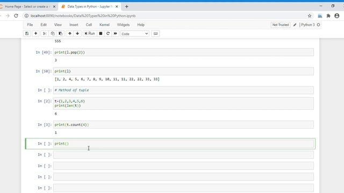
Task: Click inside the active print() cell
Action: coord(183,144)
